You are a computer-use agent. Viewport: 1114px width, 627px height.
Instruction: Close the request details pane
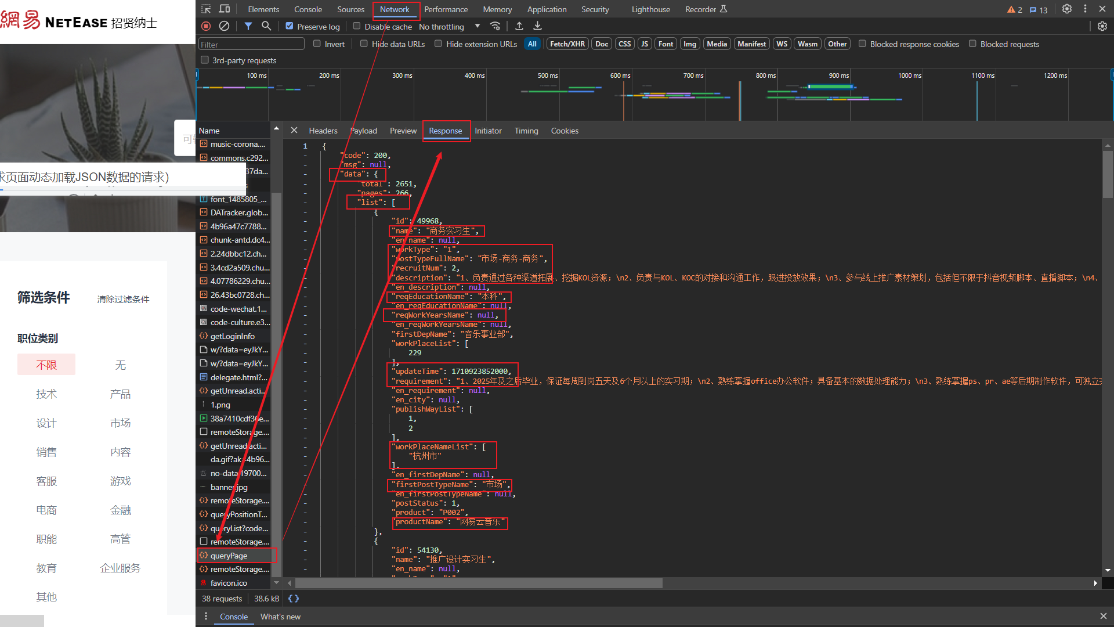pos(294,131)
